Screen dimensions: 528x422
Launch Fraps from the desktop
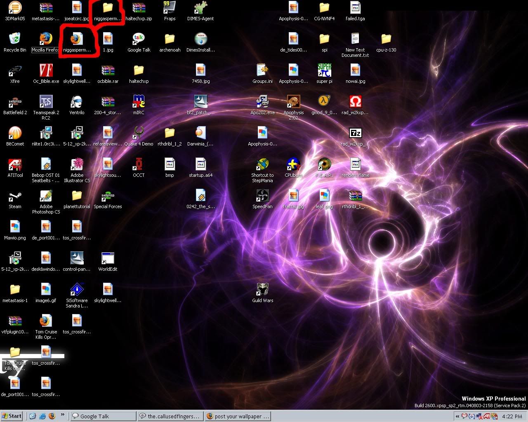170,8
